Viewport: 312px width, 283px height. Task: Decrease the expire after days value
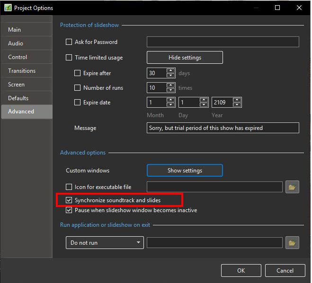tap(170, 76)
